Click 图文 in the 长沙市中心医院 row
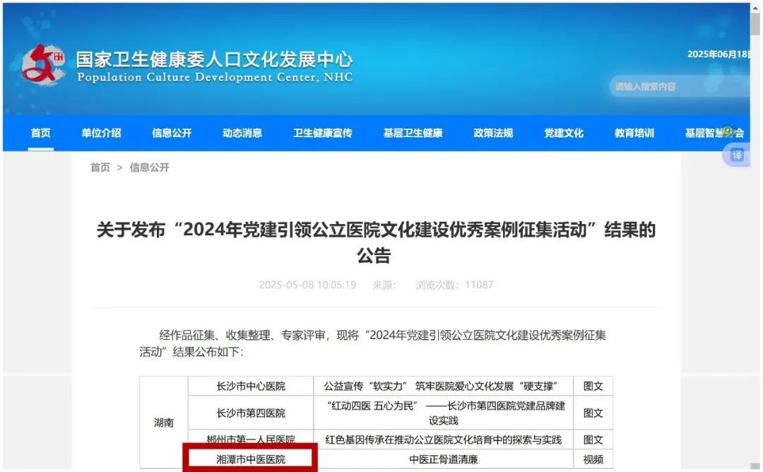This screenshot has width=763, height=472. click(x=593, y=386)
